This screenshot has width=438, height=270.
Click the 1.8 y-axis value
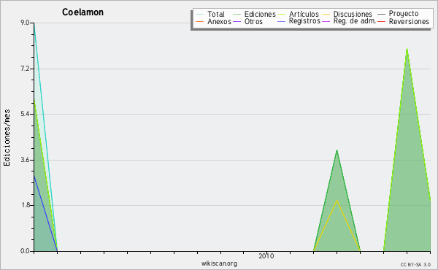(x=25, y=205)
